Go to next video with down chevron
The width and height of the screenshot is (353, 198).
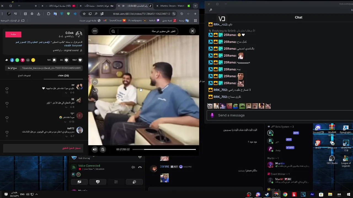[x=95, y=91]
